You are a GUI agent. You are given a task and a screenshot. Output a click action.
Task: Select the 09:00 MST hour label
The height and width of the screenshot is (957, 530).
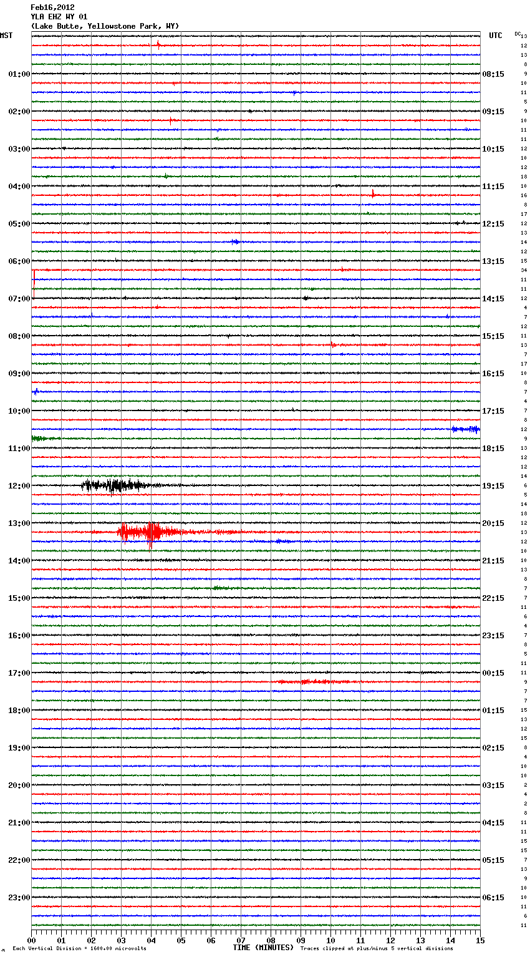[x=19, y=374]
